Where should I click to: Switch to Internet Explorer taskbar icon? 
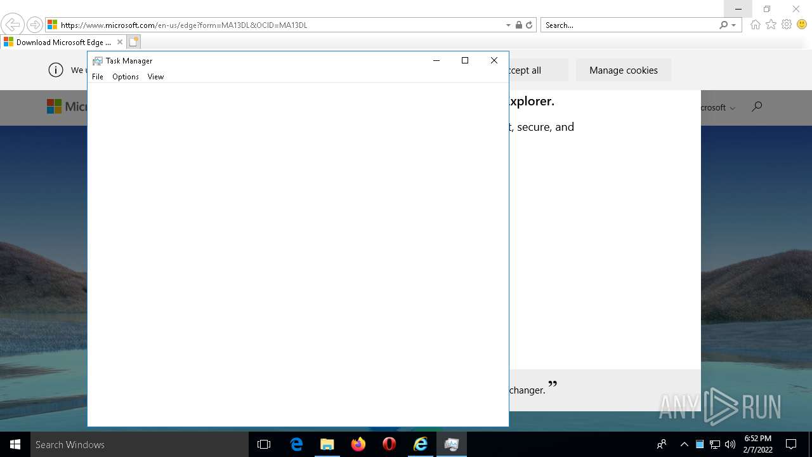[421, 444]
